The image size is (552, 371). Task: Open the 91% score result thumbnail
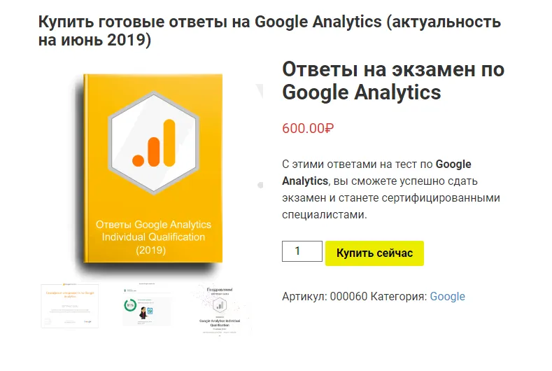click(147, 306)
